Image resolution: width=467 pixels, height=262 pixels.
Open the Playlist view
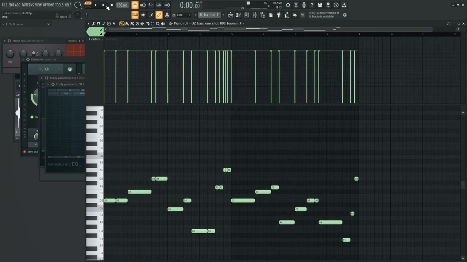pyautogui.click(x=231, y=15)
